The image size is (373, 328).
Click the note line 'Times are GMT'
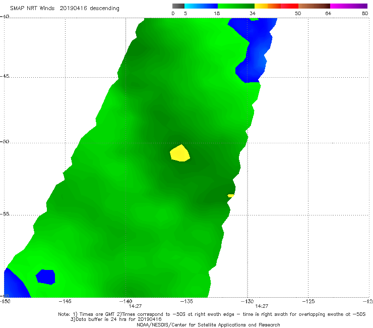(97, 314)
